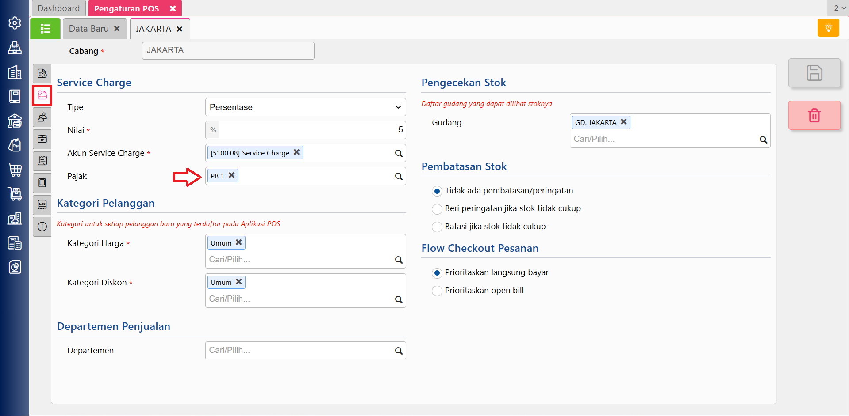The height and width of the screenshot is (416, 849).
Task: Remove GD. JAKARTA warehouse tag
Action: pos(624,122)
